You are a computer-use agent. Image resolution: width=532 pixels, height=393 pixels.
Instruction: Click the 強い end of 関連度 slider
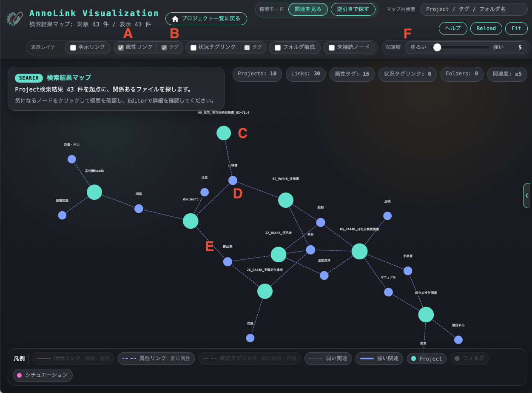498,47
